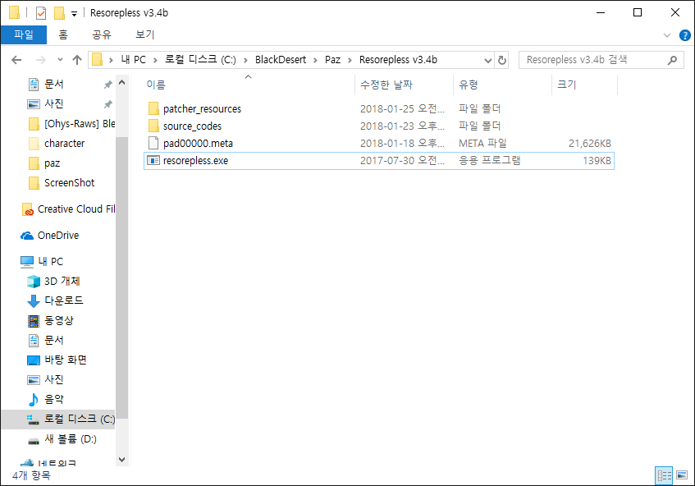695x486 pixels.
Task: Click the resorepless.exe application icon
Action: pyautogui.click(x=153, y=160)
